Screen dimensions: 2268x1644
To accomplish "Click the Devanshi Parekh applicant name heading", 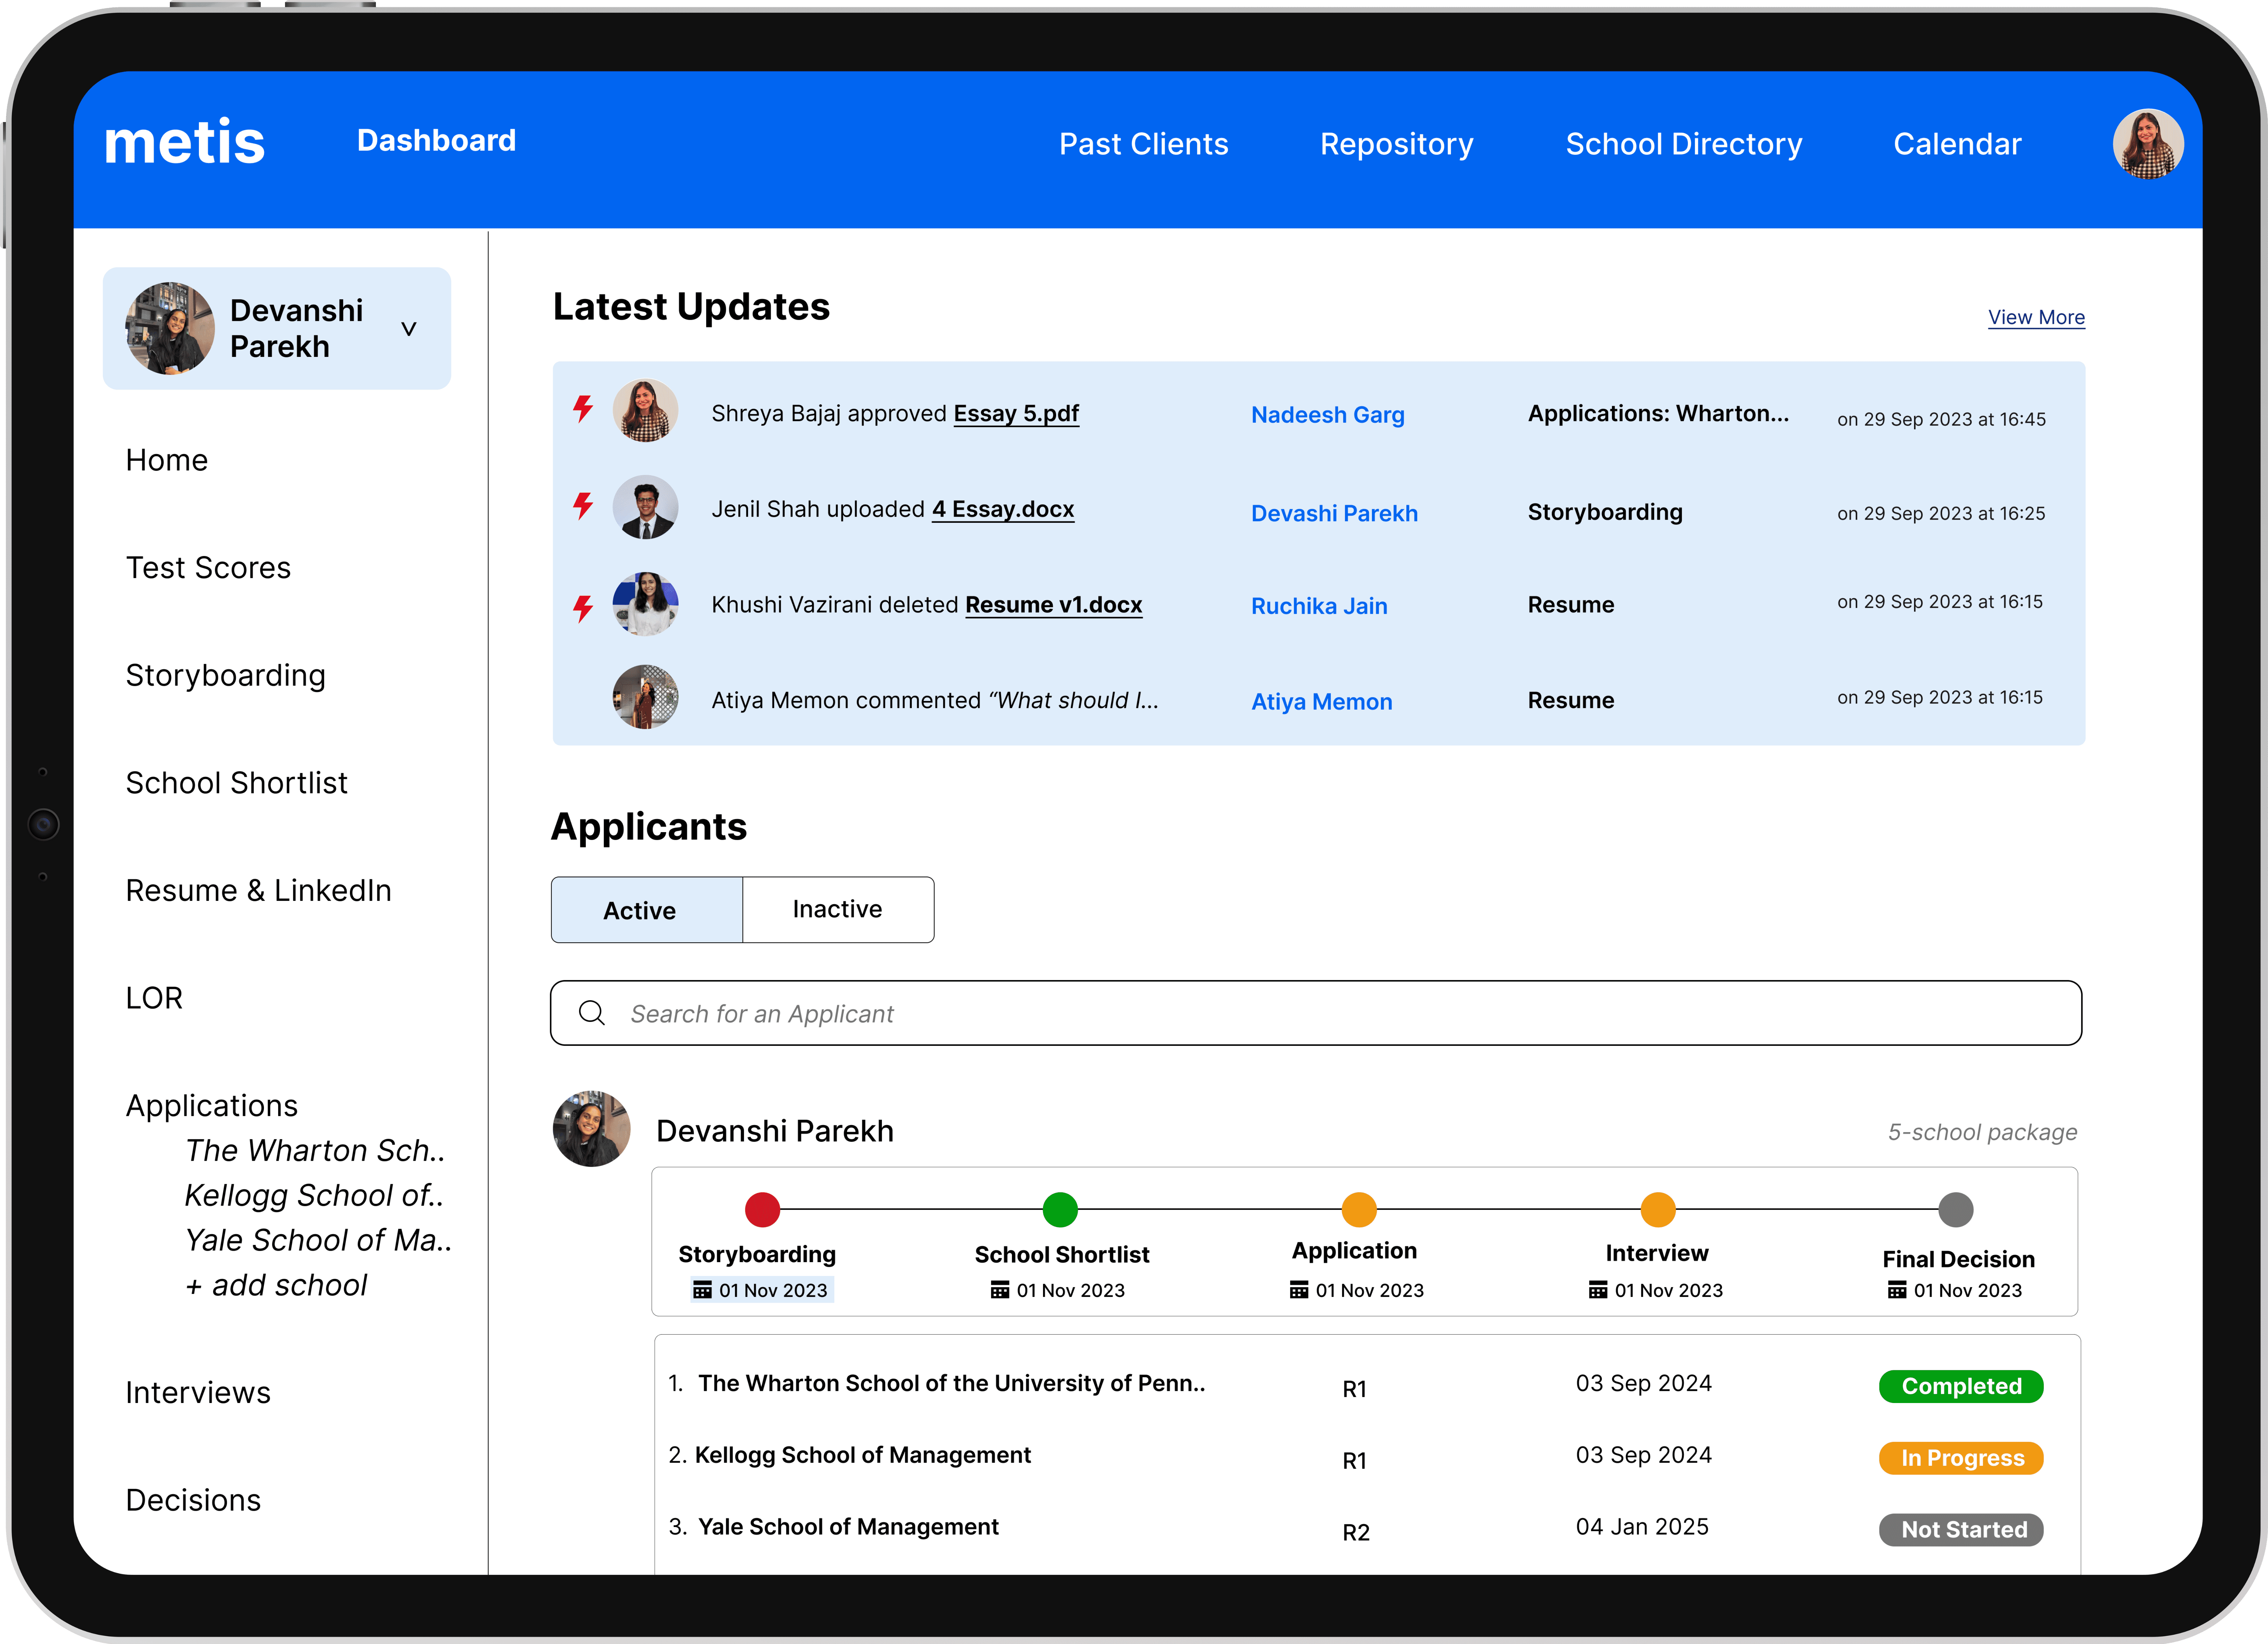I will pyautogui.click(x=775, y=1131).
